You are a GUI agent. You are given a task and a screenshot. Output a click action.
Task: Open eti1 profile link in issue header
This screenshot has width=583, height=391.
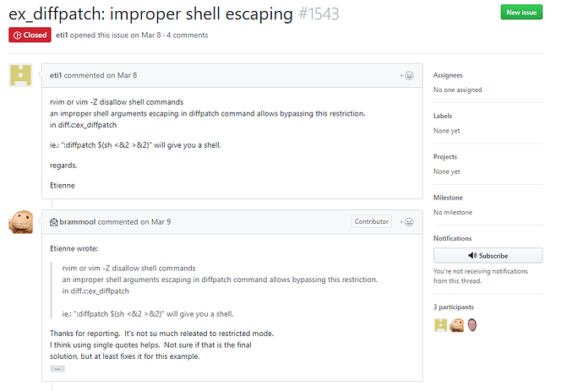[x=62, y=35]
